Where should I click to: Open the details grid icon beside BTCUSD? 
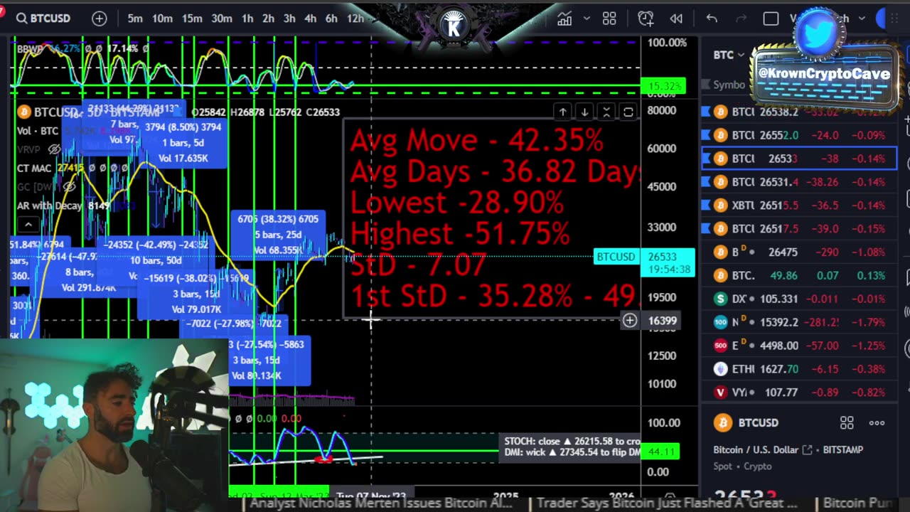[x=847, y=422]
